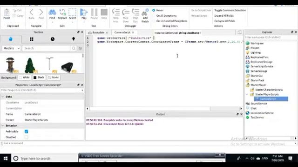Click the Cut button
298x167 pixels.
pyautogui.click(x=18, y=10)
